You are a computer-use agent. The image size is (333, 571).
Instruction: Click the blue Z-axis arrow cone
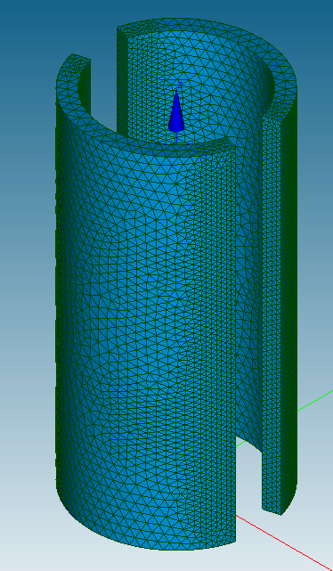click(x=176, y=111)
